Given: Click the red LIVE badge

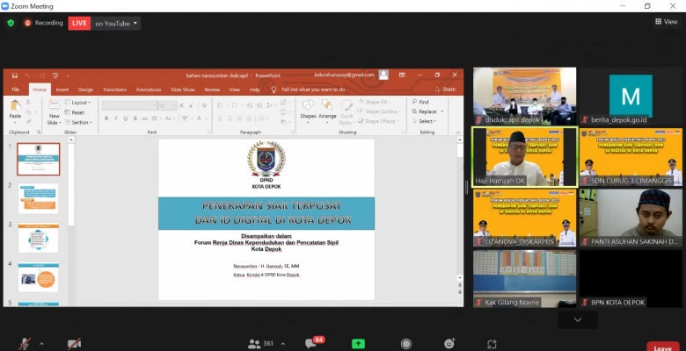Looking at the screenshot, I should click(79, 23).
